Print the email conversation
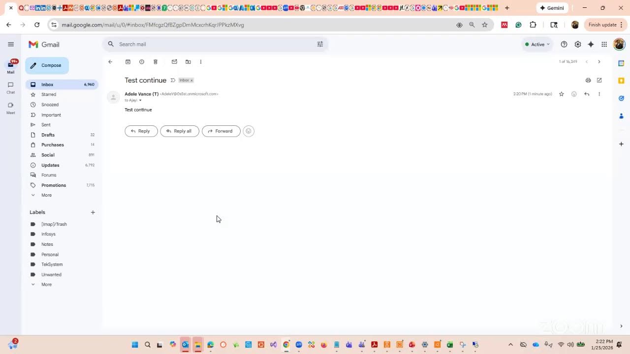This screenshot has height=354, width=630. point(588,80)
